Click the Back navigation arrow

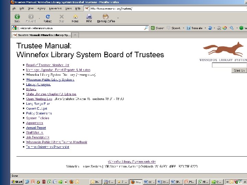tap(17, 17)
